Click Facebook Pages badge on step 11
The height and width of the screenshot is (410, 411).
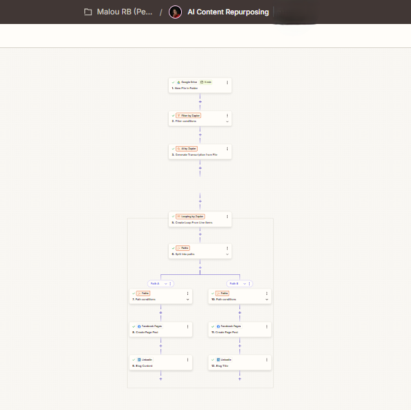[x=228, y=326]
